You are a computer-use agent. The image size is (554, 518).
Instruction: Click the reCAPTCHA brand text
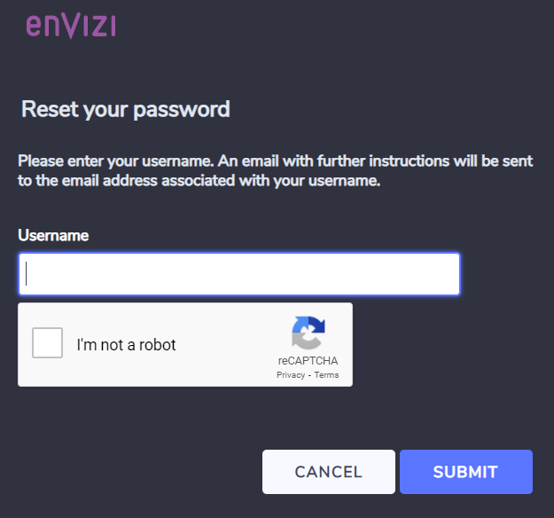pyautogui.click(x=308, y=361)
